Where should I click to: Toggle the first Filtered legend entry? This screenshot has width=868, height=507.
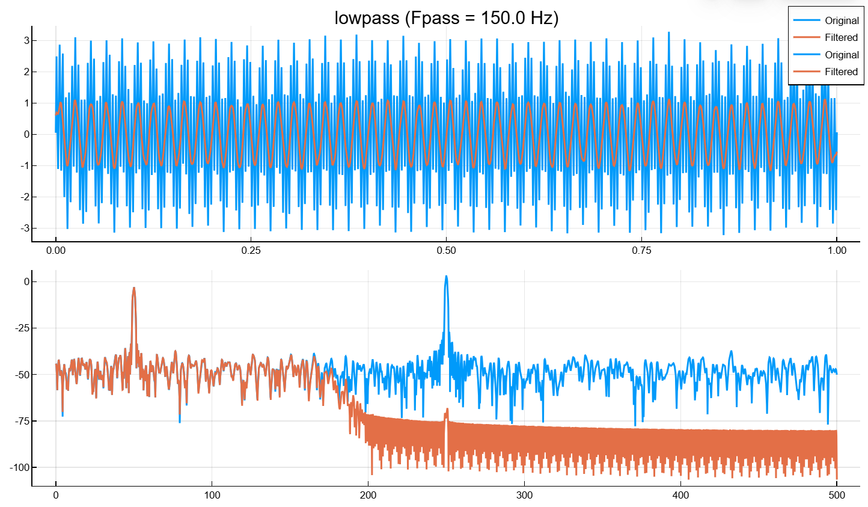click(x=840, y=37)
